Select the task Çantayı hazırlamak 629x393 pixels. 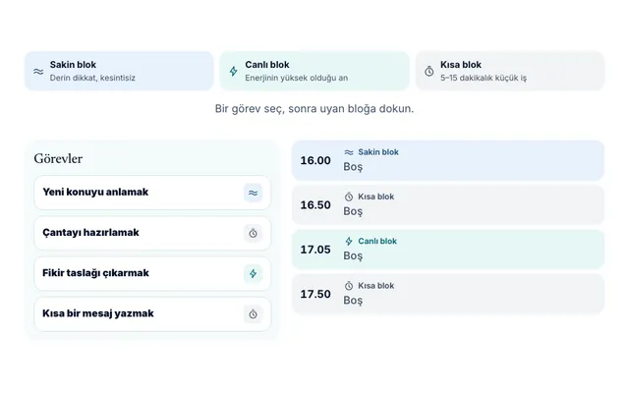(152, 233)
